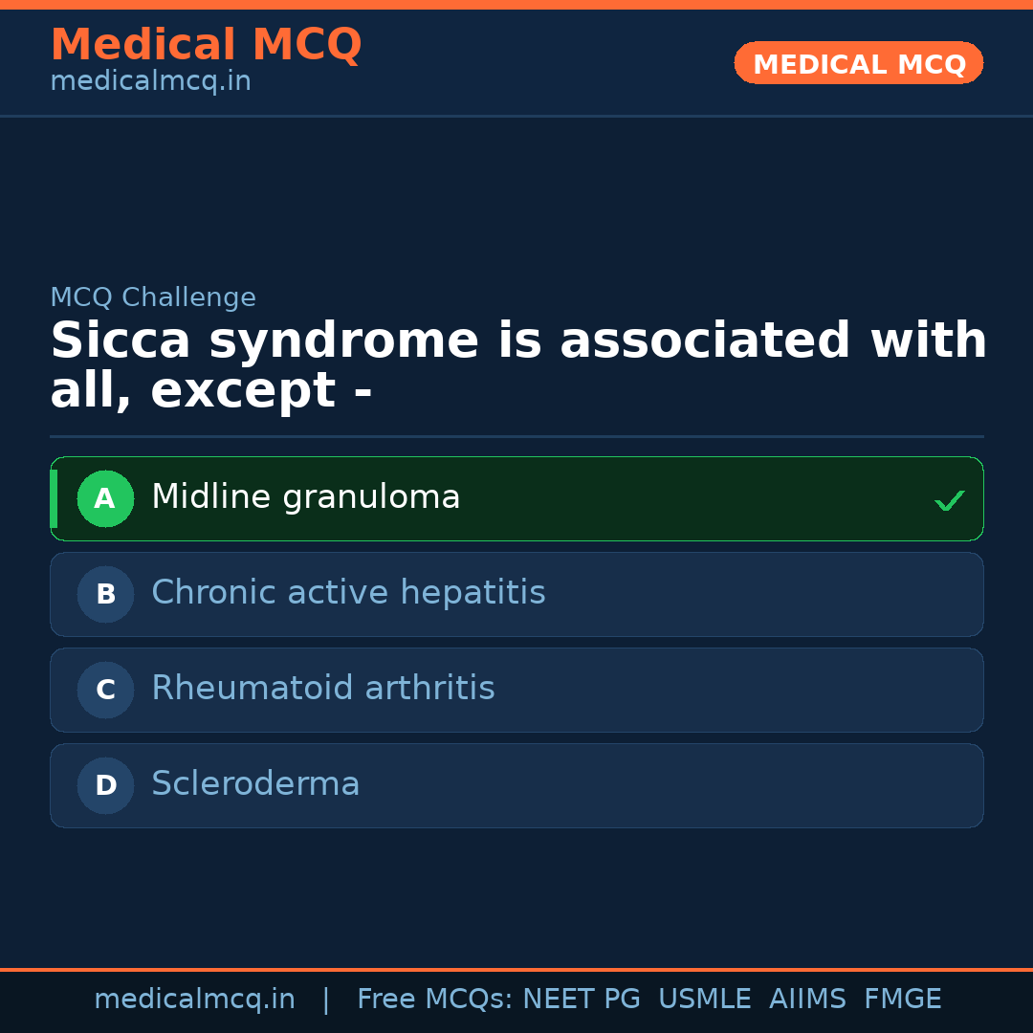Click the Sicca syndrome question text
The width and height of the screenshot is (1033, 1033).
point(516,365)
